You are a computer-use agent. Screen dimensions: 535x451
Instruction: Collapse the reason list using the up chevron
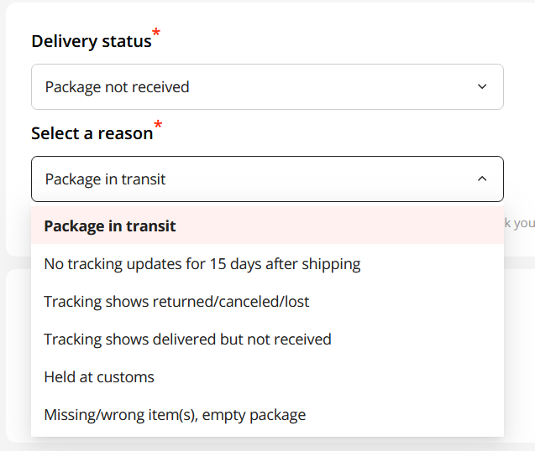482,179
